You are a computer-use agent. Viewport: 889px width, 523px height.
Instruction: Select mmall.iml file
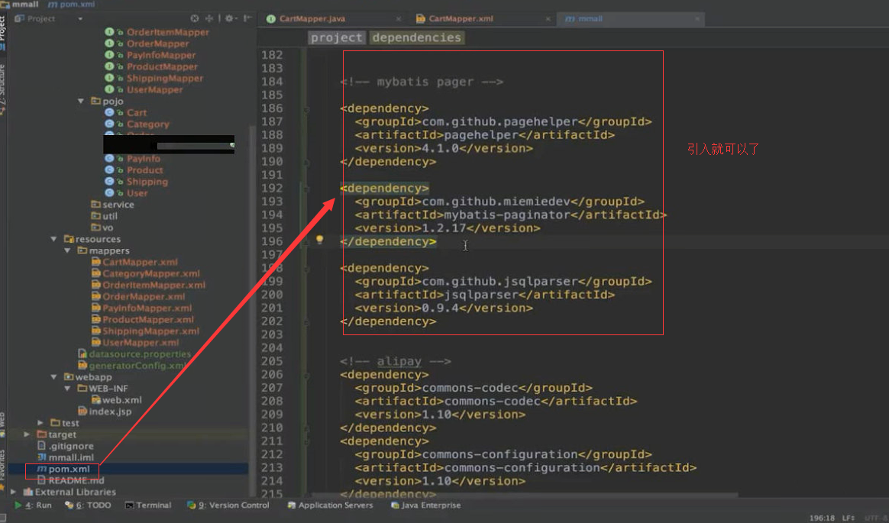point(71,457)
